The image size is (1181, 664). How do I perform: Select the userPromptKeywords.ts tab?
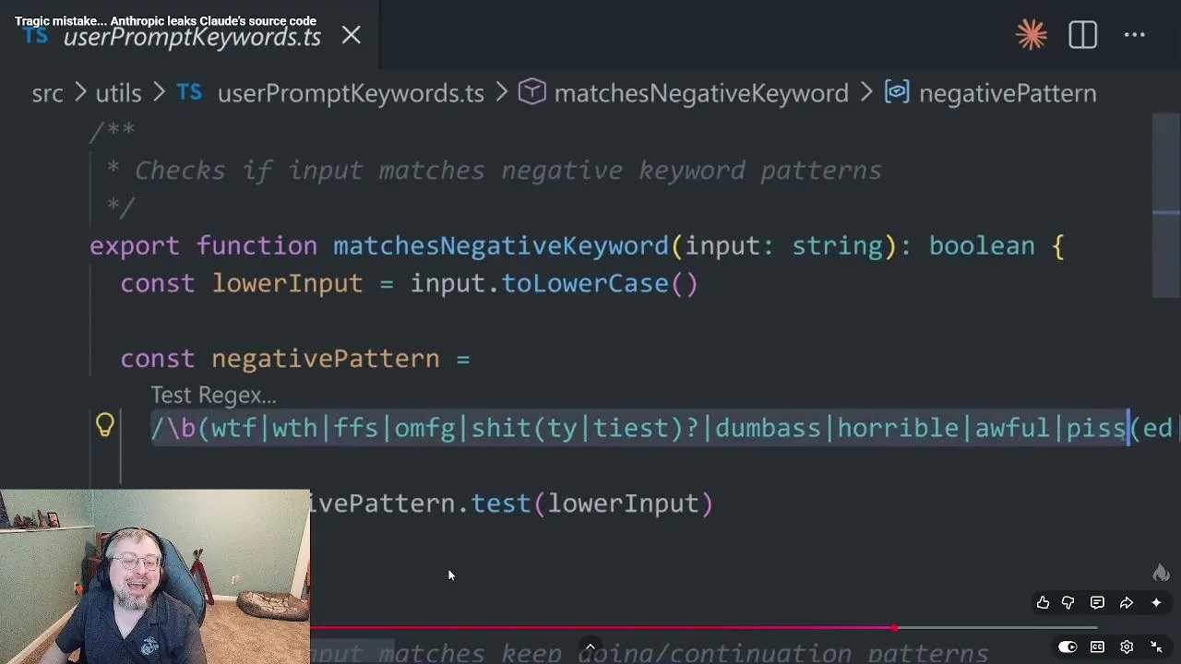(192, 37)
